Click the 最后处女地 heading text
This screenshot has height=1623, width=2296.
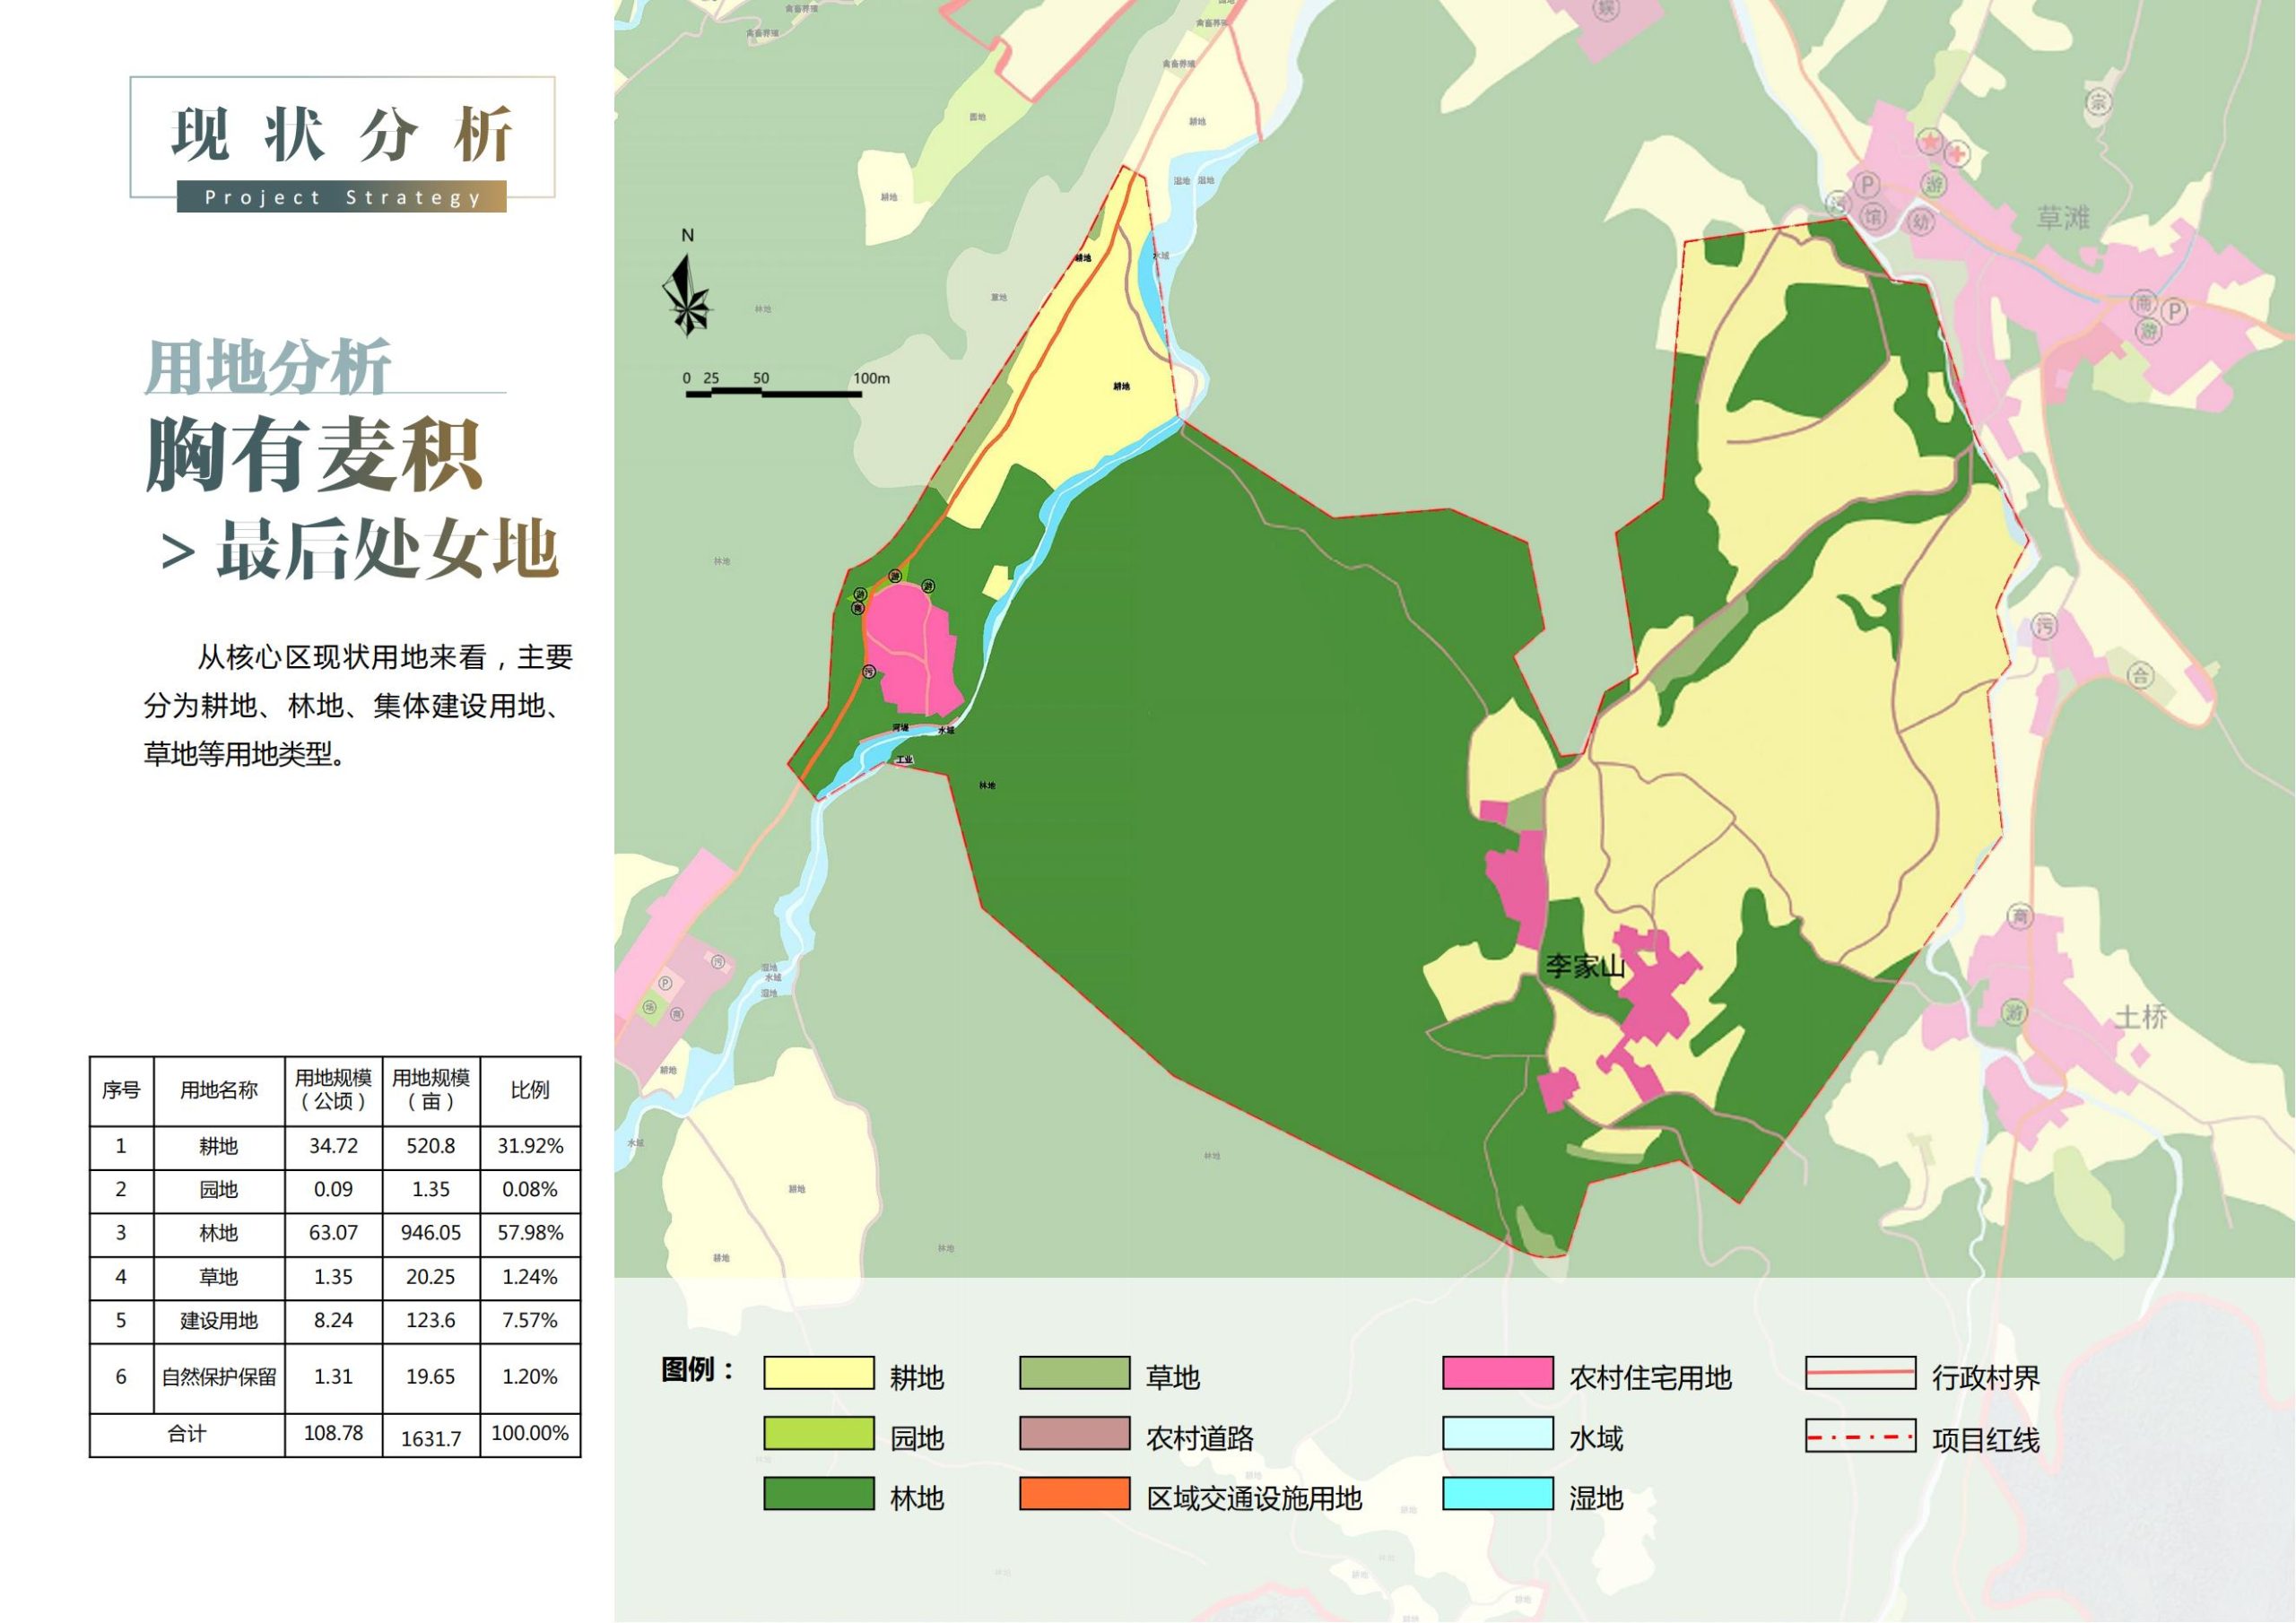pyautogui.click(x=387, y=549)
